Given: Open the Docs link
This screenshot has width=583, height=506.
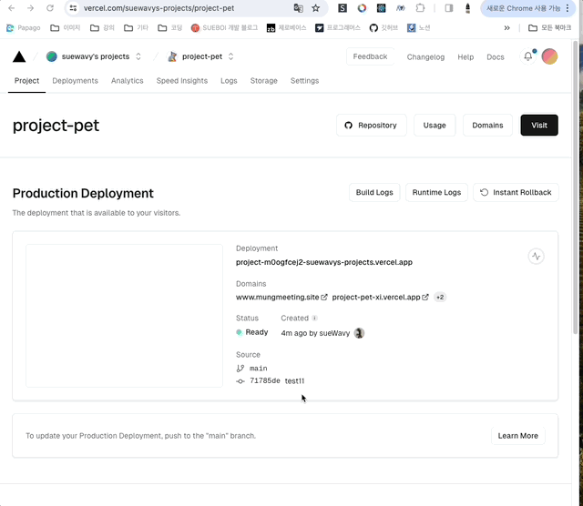Looking at the screenshot, I should tap(496, 56).
